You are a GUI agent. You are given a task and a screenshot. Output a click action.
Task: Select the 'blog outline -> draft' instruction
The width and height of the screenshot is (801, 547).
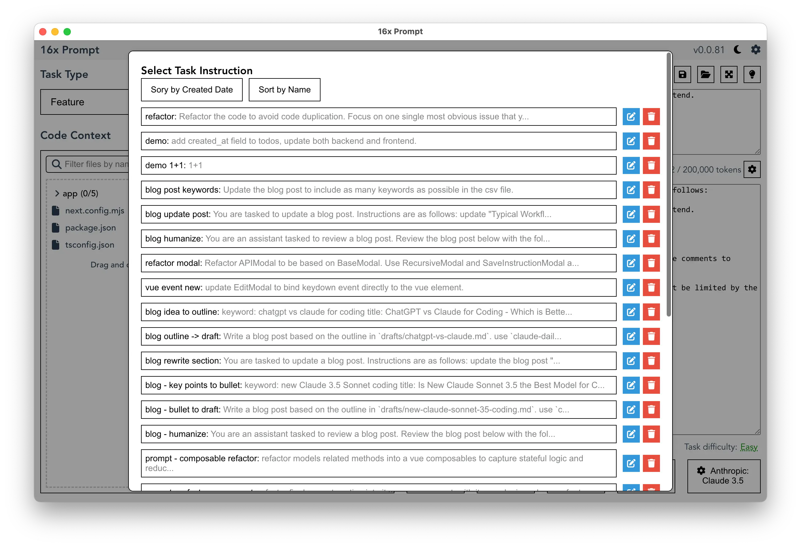378,336
